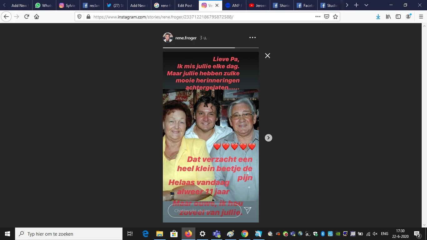427x240 pixels.
Task: Switch to the Jeroen YouTube tab
Action: (258, 5)
